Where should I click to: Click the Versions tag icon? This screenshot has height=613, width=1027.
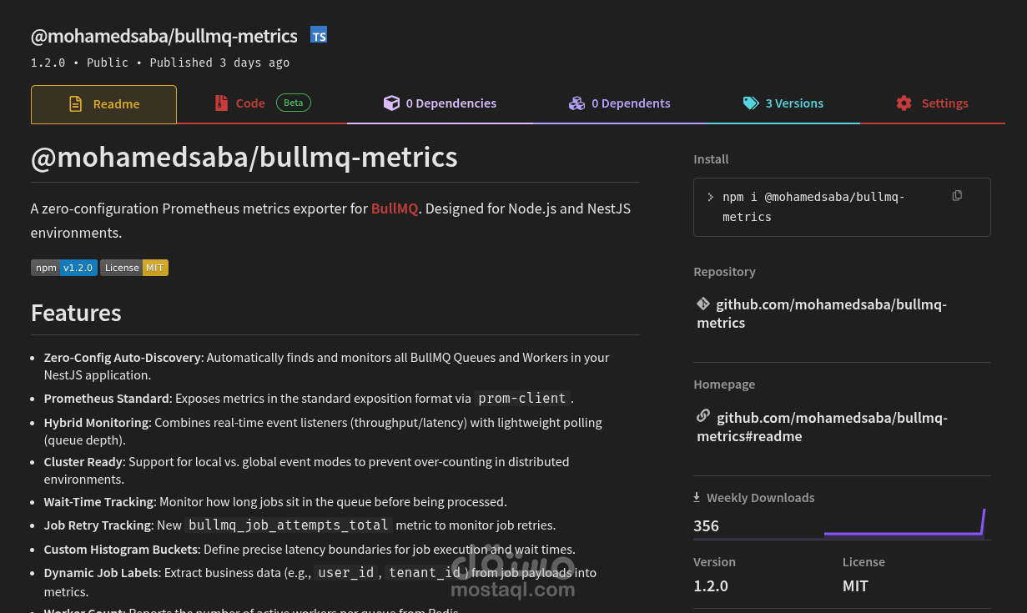[751, 103]
